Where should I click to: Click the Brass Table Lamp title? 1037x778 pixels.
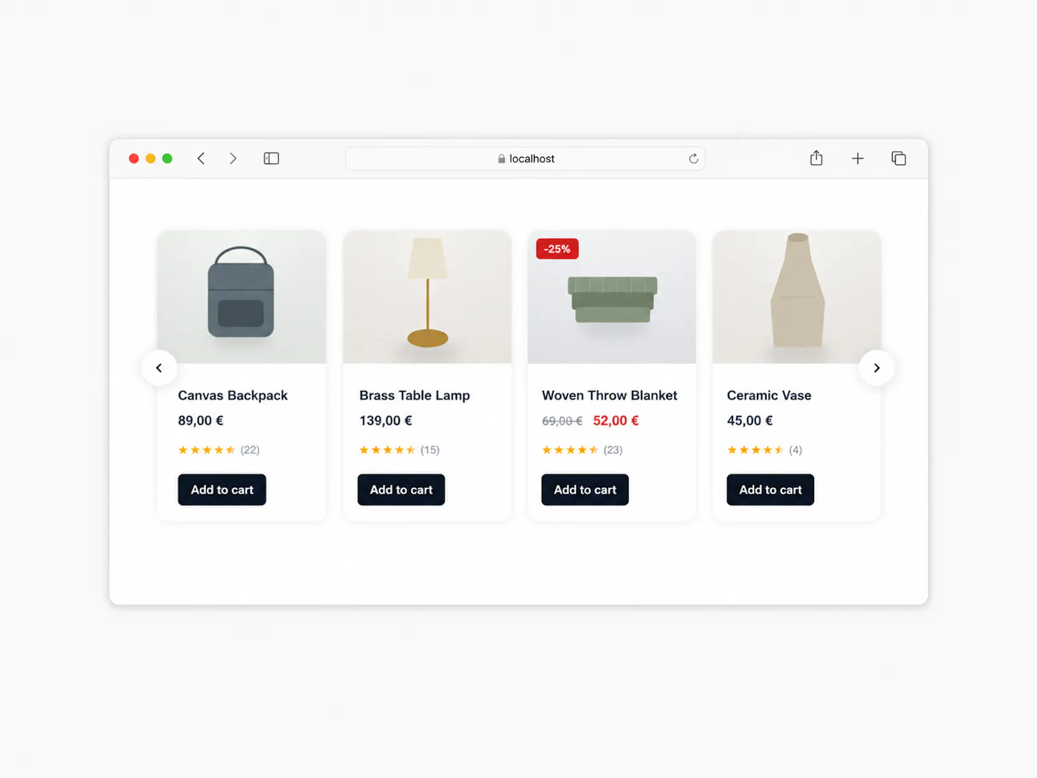415,395
